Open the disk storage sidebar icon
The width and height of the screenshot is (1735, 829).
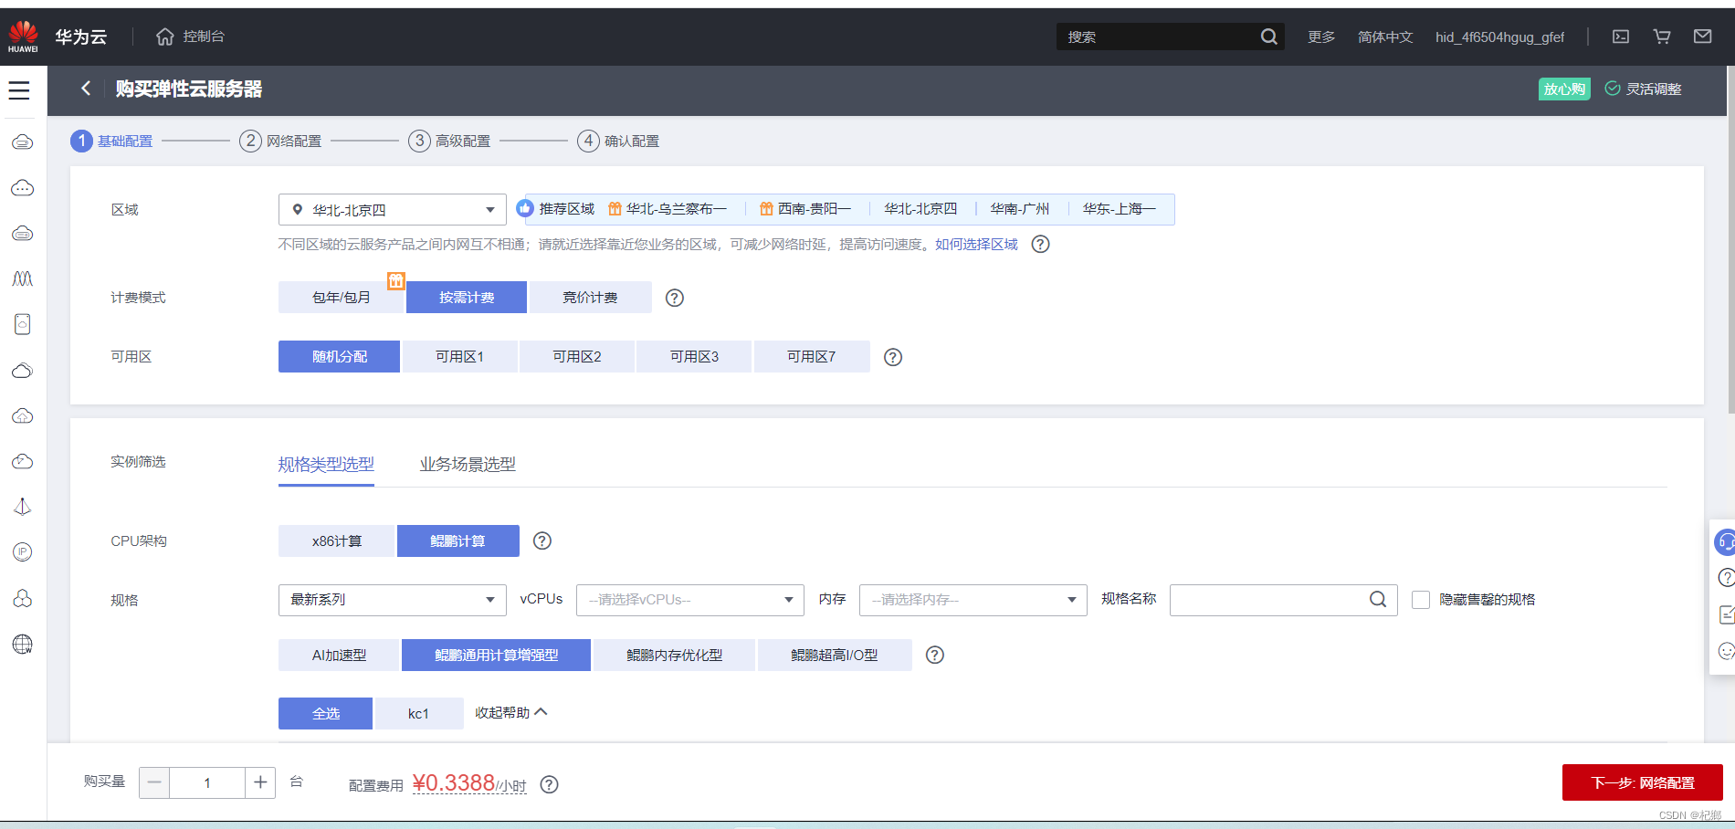(x=23, y=324)
